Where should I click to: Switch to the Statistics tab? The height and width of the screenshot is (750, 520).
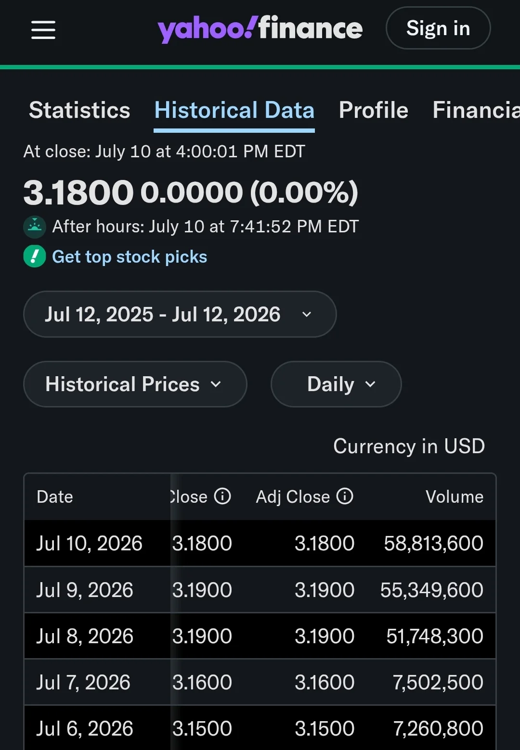point(79,111)
